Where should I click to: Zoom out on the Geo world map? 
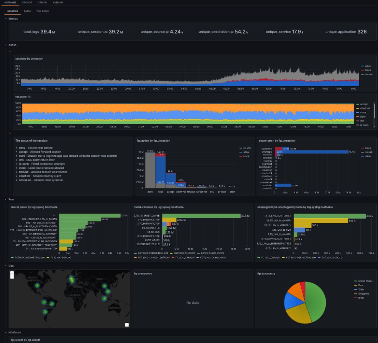(12, 276)
